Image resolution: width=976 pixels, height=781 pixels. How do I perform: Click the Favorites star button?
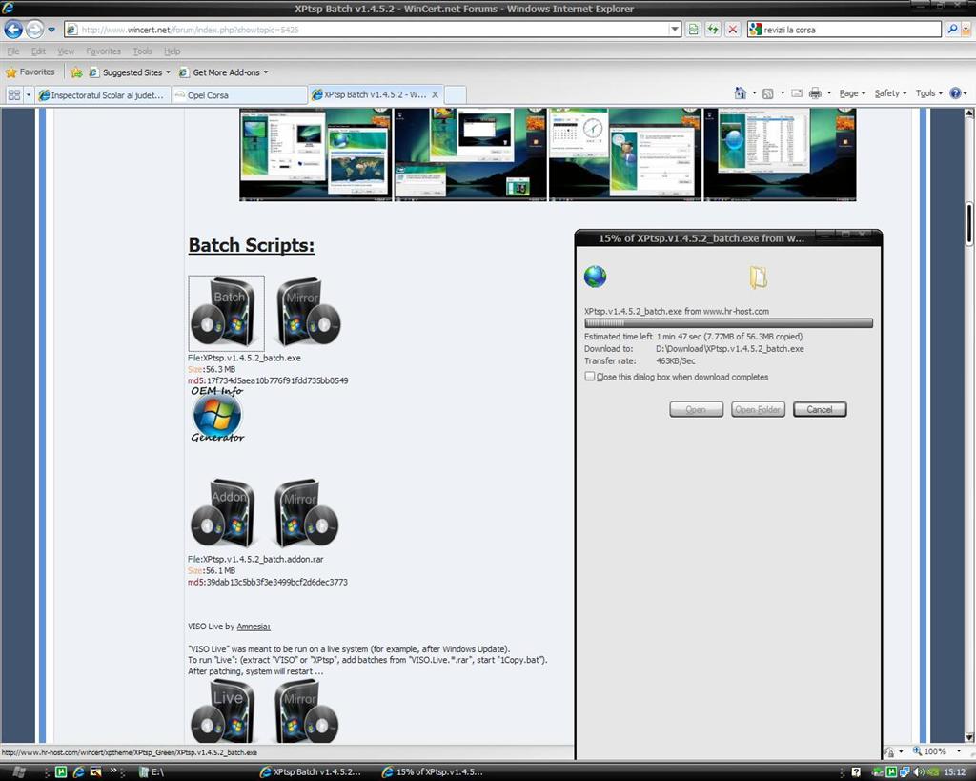[30, 72]
